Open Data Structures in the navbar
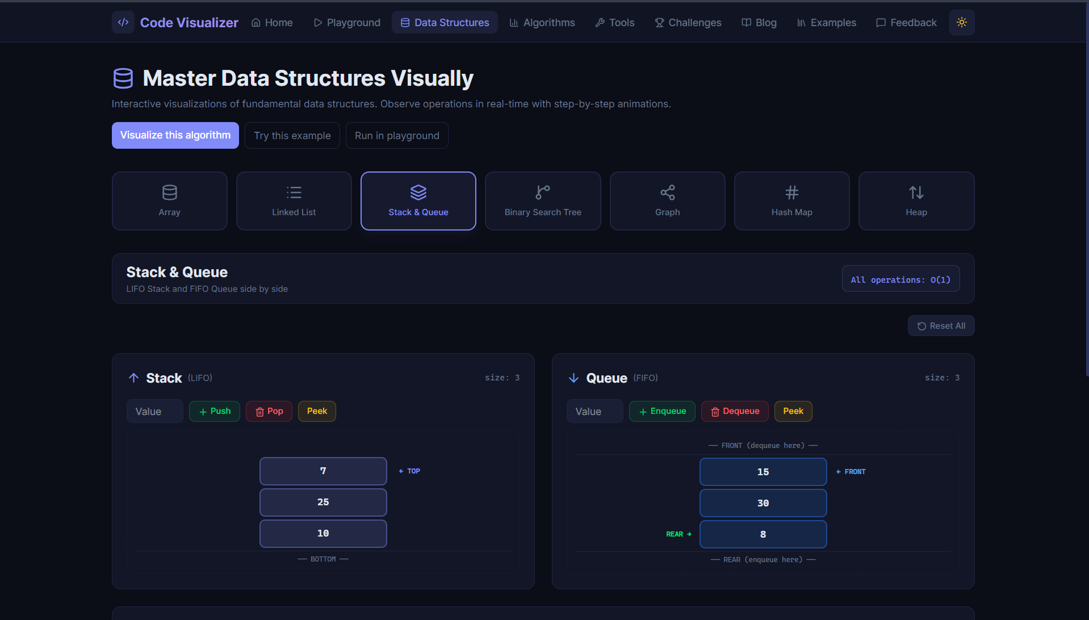The width and height of the screenshot is (1089, 620). (445, 22)
